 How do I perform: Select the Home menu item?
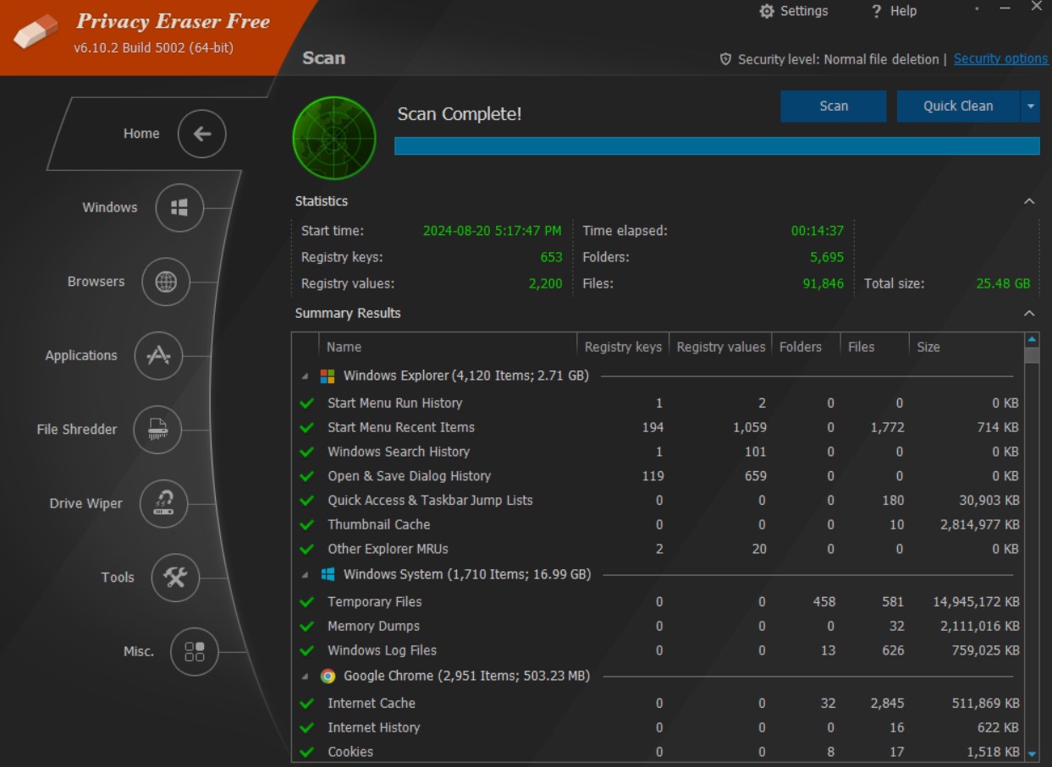pyautogui.click(x=141, y=134)
